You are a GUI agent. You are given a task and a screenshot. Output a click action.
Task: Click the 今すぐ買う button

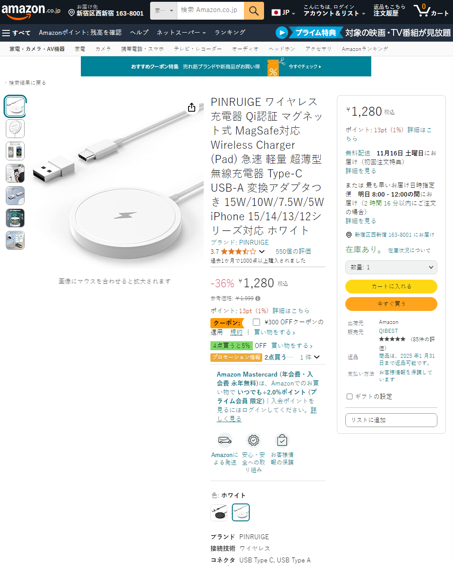(x=391, y=304)
